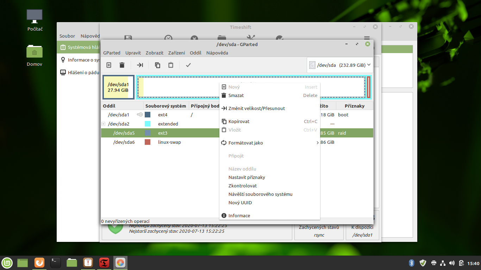Image resolution: width=481 pixels, height=270 pixels.
Task: Click the New partition toolbar icon
Action: [x=109, y=65]
